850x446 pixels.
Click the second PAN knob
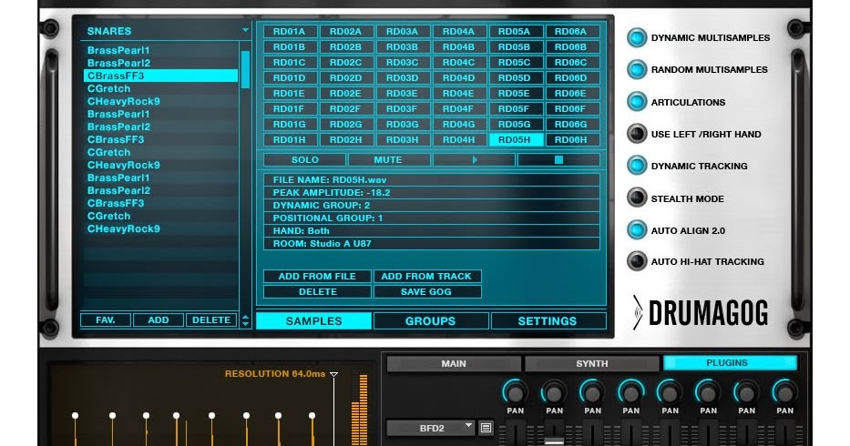coord(554,391)
